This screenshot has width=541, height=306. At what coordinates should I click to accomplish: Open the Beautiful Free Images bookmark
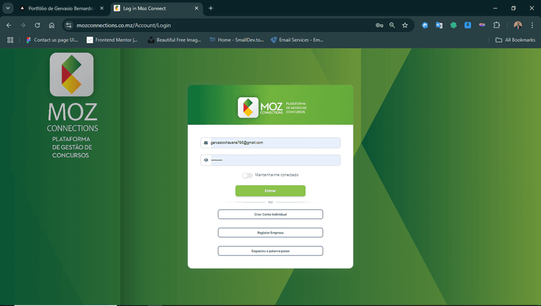tap(174, 40)
